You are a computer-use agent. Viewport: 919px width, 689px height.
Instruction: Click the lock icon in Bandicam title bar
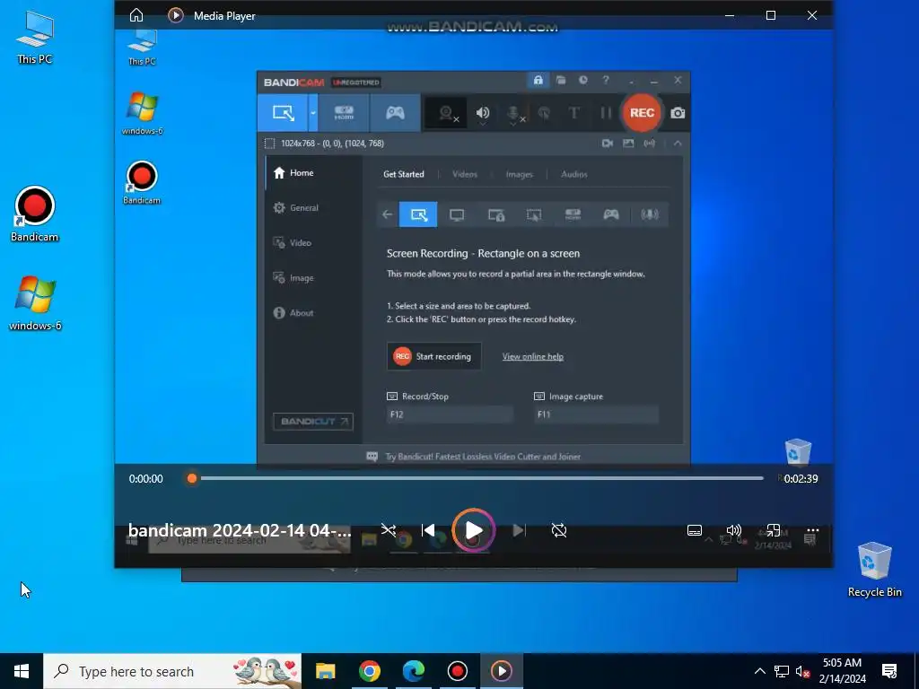[x=538, y=80]
